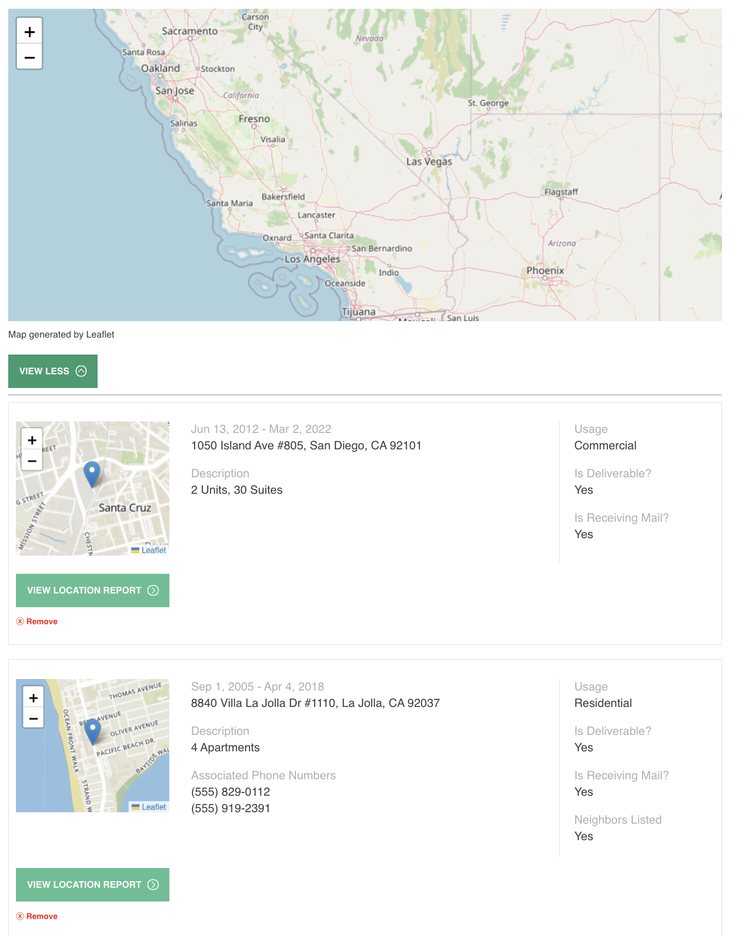This screenshot has height=936, width=739.
Task: Click Los Angeles label on large map
Action: tap(312, 259)
